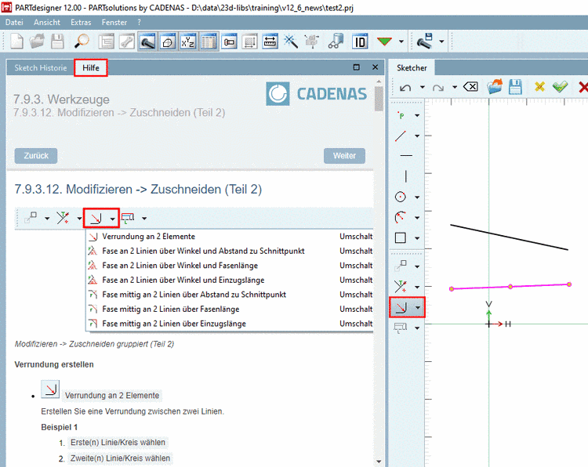The width and height of the screenshot is (588, 467).
Task: Click the scroll down arrow of help panel
Action: click(379, 462)
